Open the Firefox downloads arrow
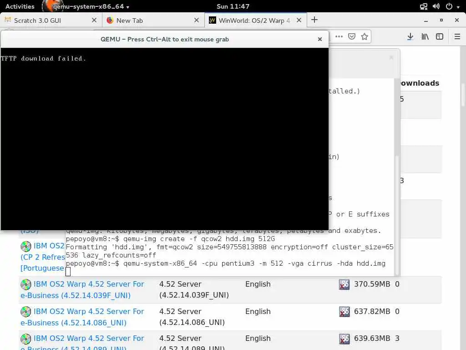466x350 pixels. [x=410, y=36]
